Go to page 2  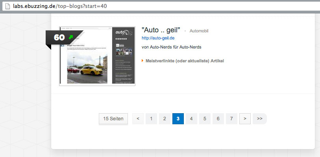(x=165, y=119)
